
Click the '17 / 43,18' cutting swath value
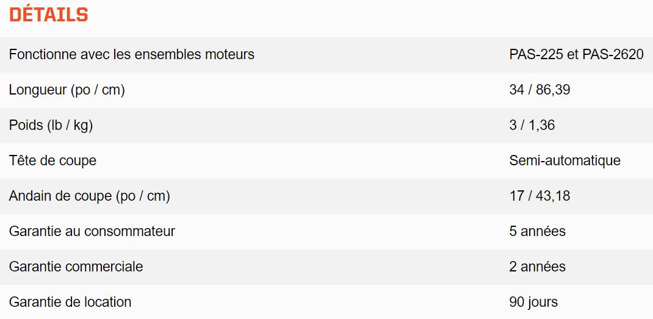point(539,196)
